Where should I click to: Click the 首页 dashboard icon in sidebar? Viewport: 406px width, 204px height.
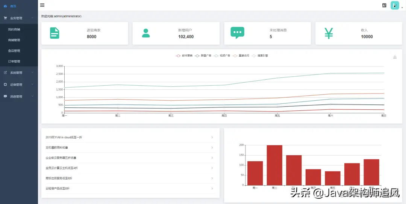point(5,6)
